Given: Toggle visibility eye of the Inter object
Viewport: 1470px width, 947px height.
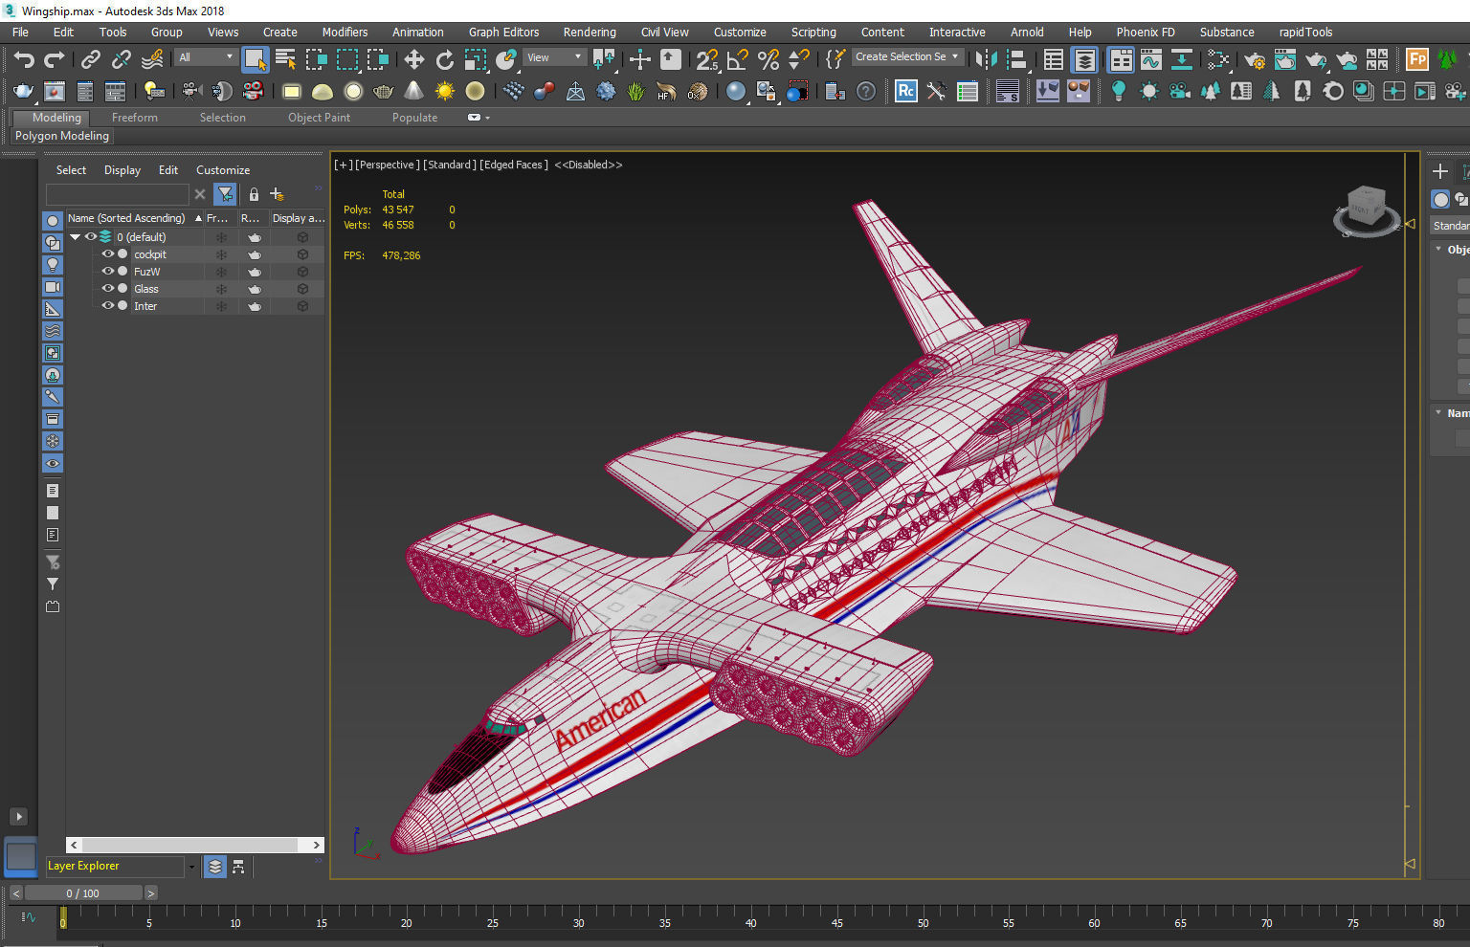Looking at the screenshot, I should [x=107, y=306].
